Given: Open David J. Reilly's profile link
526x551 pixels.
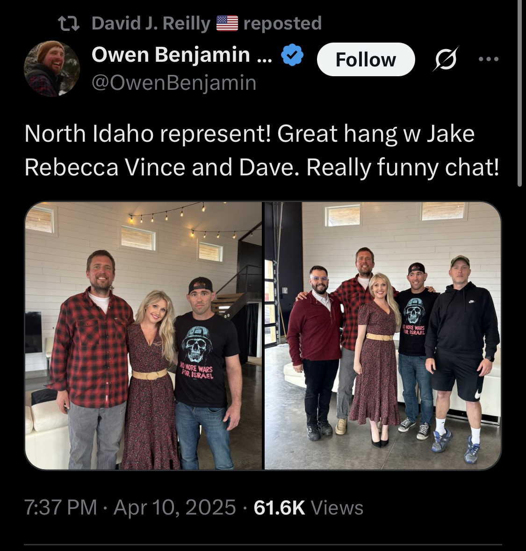Looking at the screenshot, I should click(151, 23).
